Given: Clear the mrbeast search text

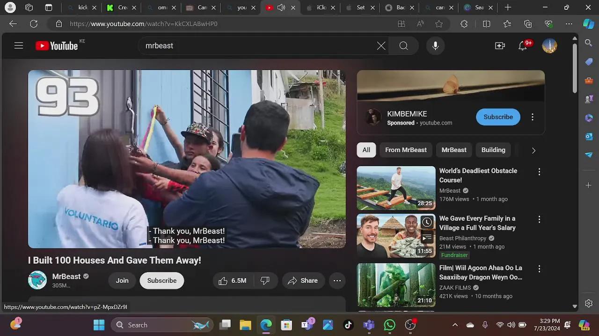Looking at the screenshot, I should pyautogui.click(x=381, y=46).
